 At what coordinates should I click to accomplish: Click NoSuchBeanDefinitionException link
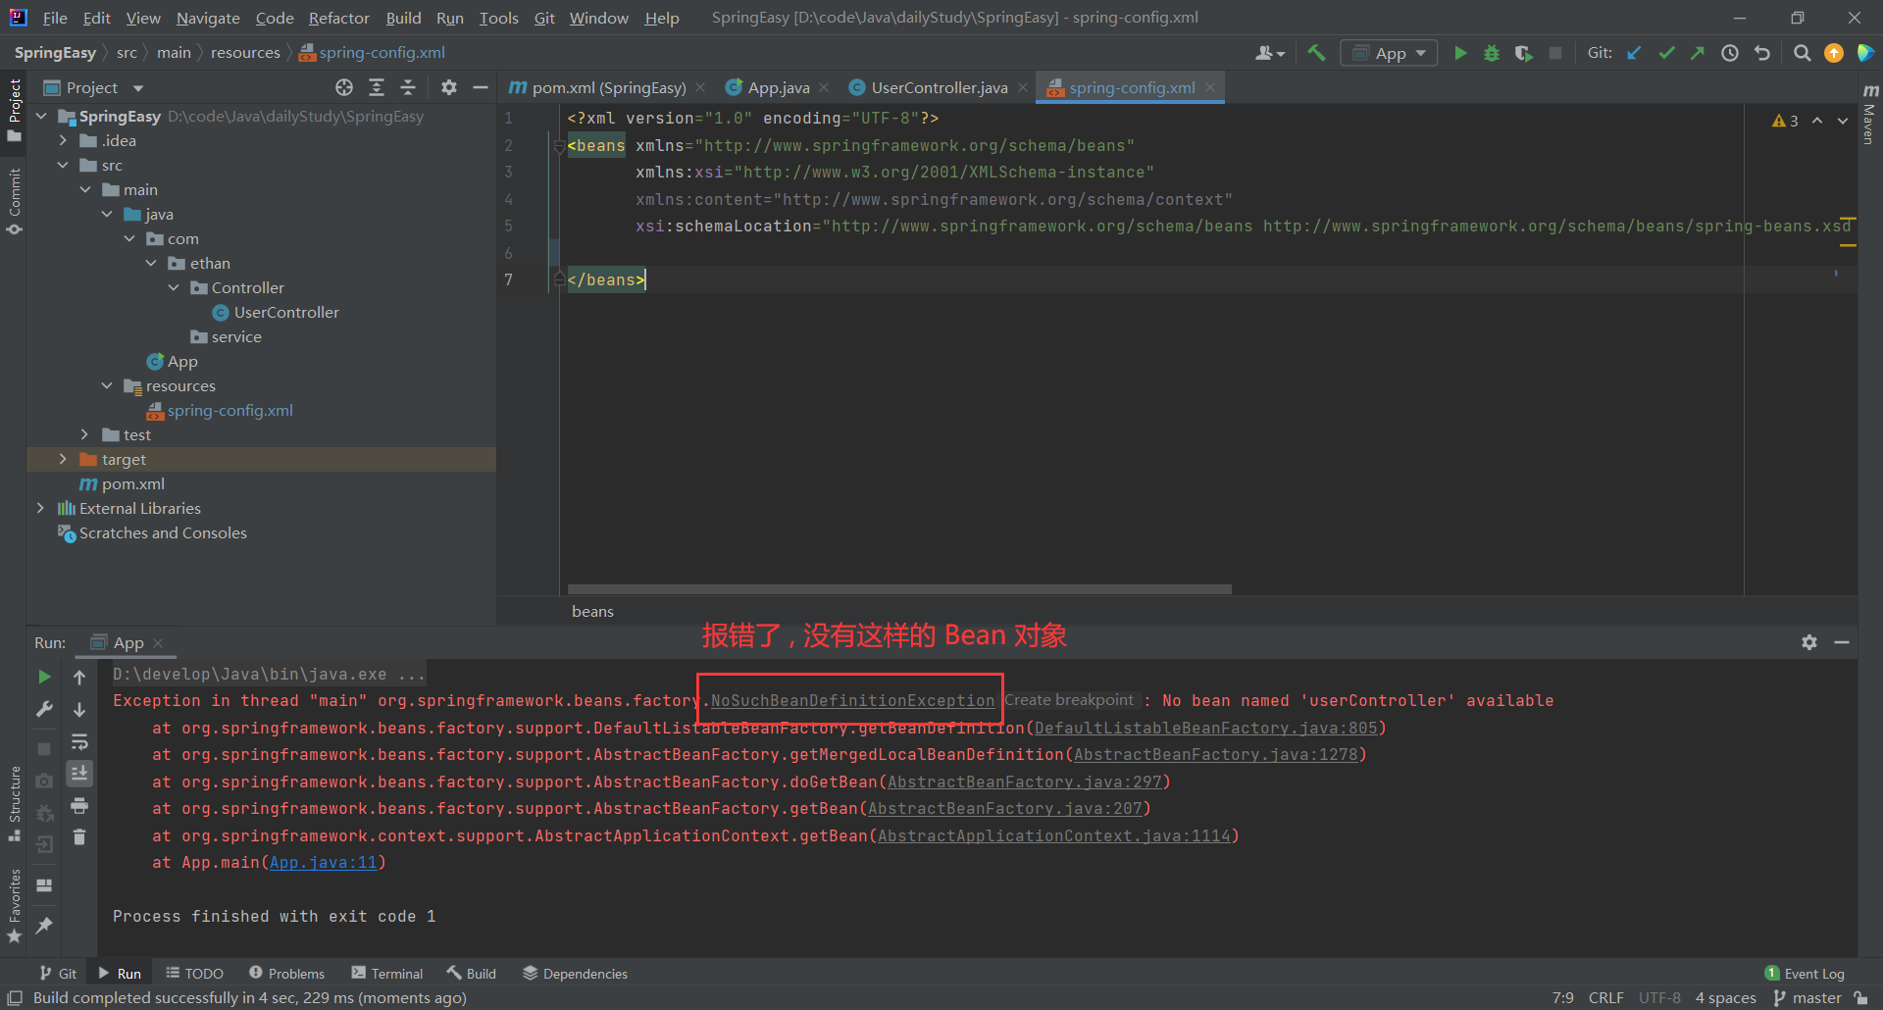pyautogui.click(x=852, y=701)
